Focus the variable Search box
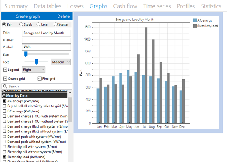227x162 pixels. coord(38,86)
